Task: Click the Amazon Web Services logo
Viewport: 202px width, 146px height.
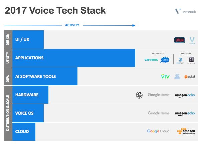Action: pos(186,131)
